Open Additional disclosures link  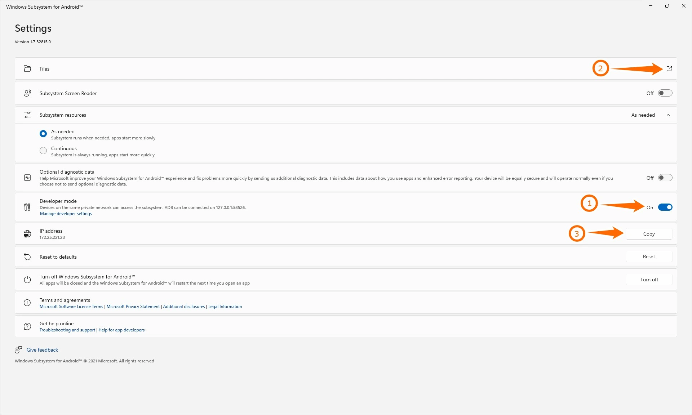click(184, 307)
